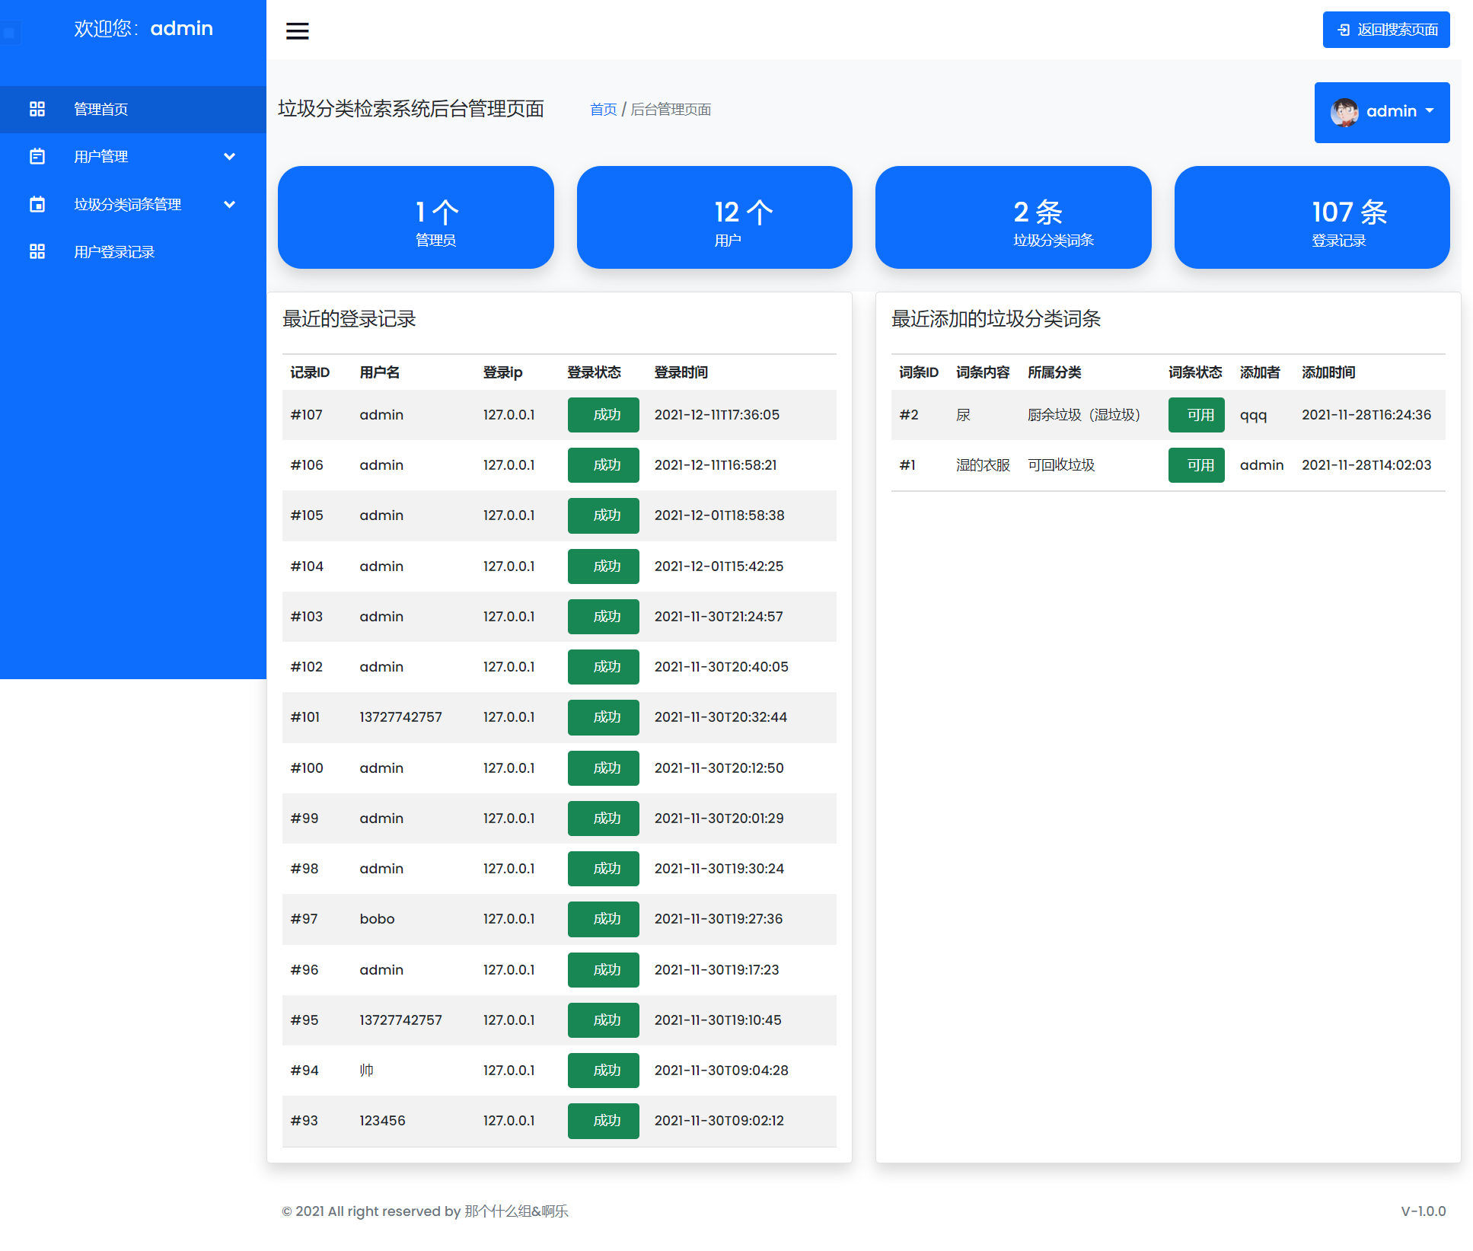Click calendar icon beside 垃圾分类词条管理
This screenshot has width=1473, height=1251.
click(37, 204)
